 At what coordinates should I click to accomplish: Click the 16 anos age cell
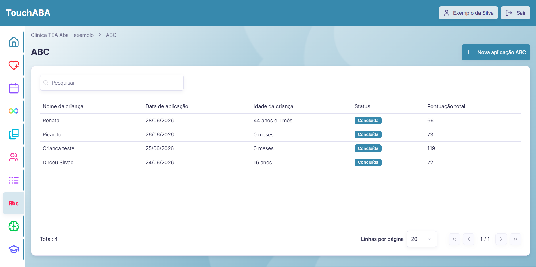point(263,163)
